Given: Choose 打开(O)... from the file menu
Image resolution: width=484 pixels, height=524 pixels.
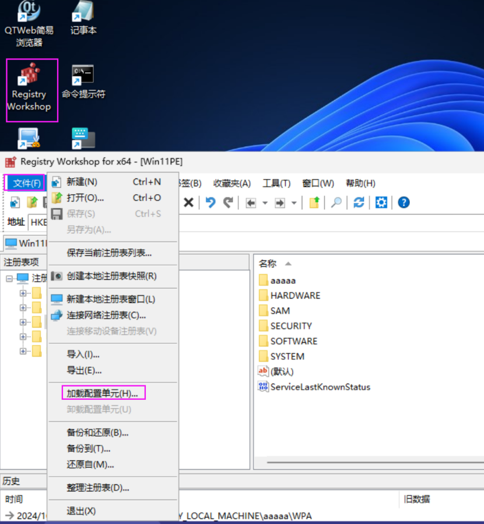Looking at the screenshot, I should (x=113, y=198).
